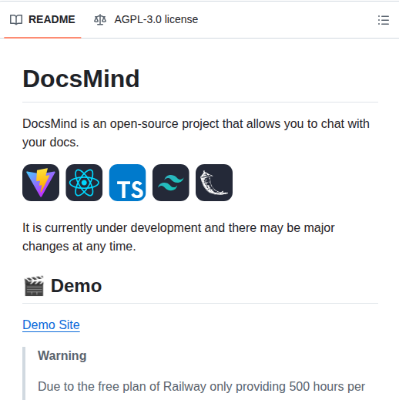This screenshot has width=399, height=400.
Task: Click the clapperboard emoji beside Demo
Action: tap(34, 286)
